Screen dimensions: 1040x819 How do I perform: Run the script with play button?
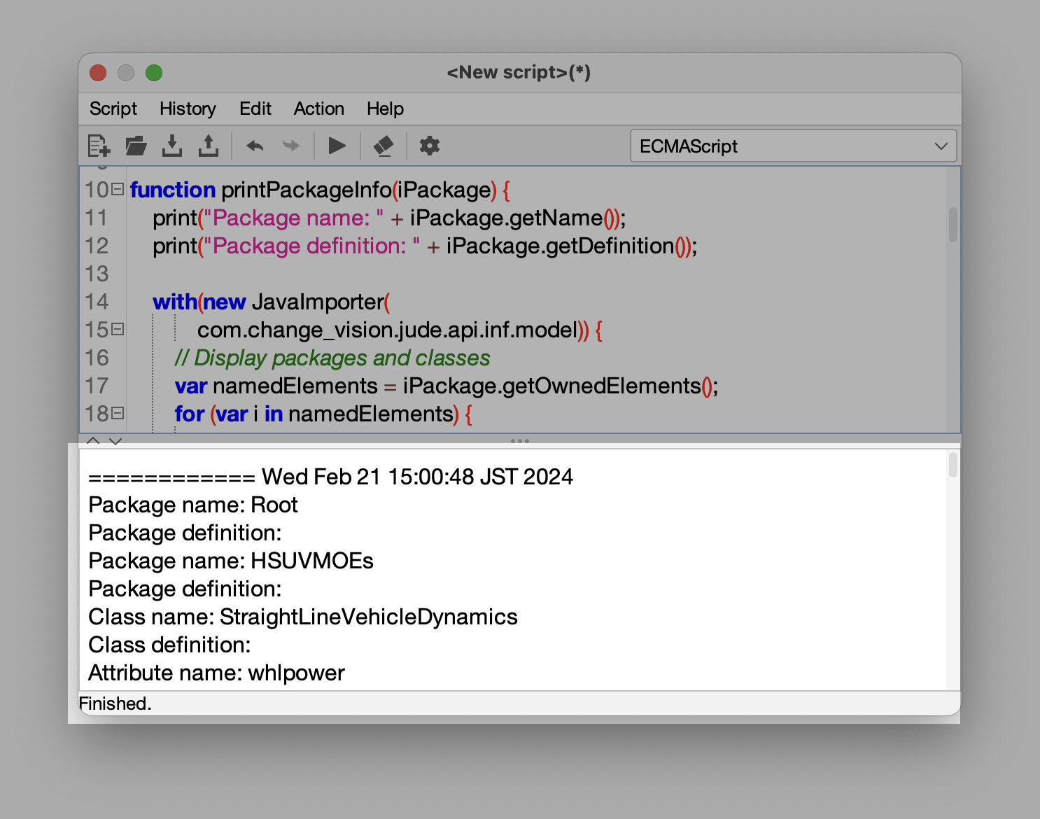[x=337, y=146]
